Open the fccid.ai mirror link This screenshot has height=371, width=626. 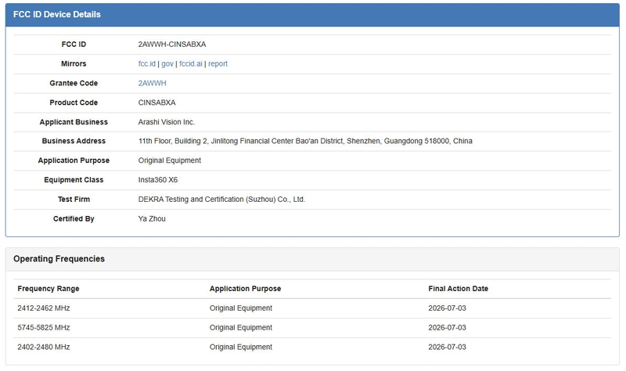pyautogui.click(x=191, y=64)
